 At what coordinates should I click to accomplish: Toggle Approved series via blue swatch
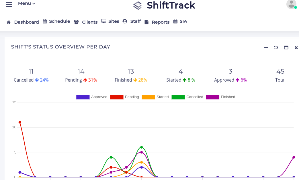point(83,97)
